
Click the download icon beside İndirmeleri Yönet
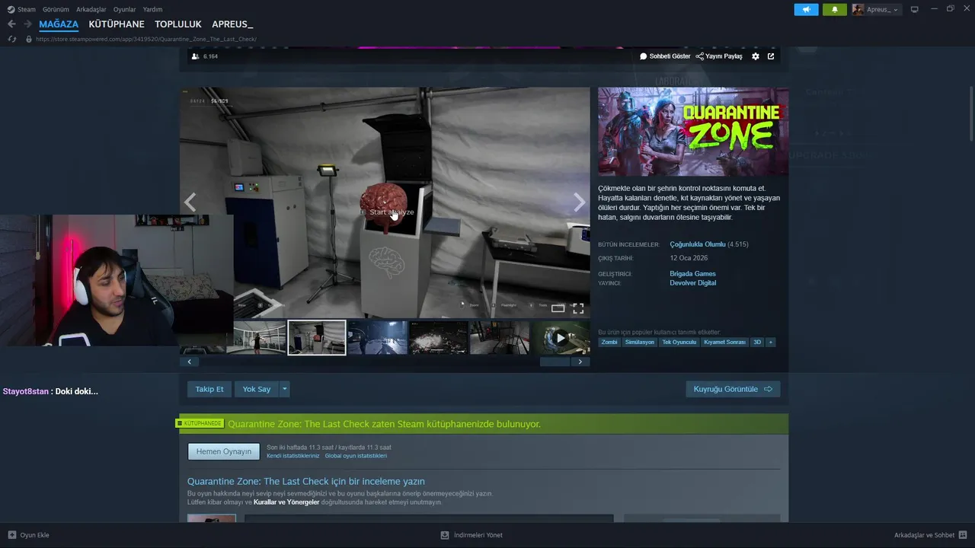(445, 535)
